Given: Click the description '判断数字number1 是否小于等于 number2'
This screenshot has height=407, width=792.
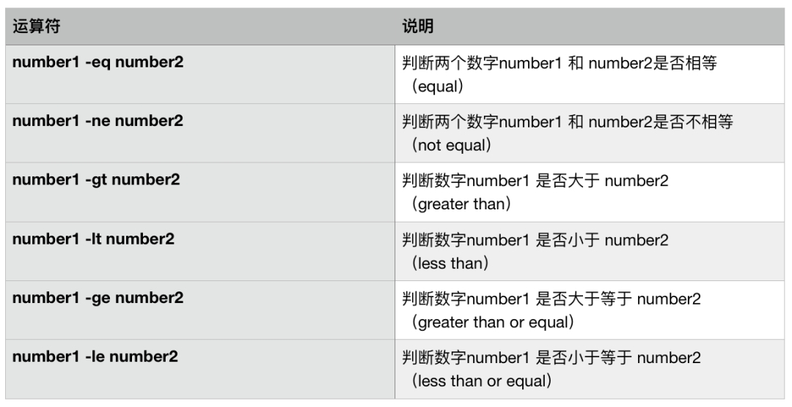Looking at the screenshot, I should click(551, 358).
